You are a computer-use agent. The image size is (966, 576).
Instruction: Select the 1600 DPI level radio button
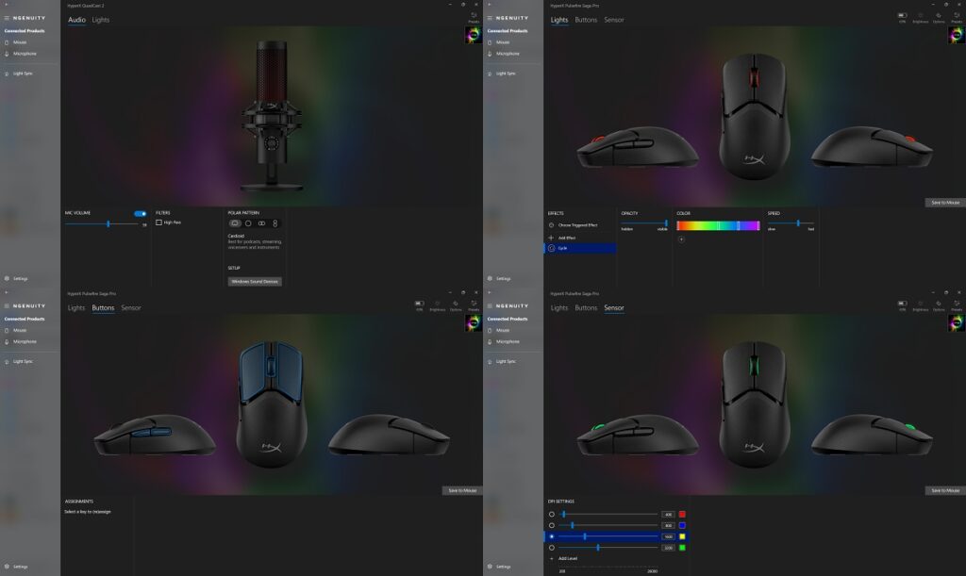[551, 536]
